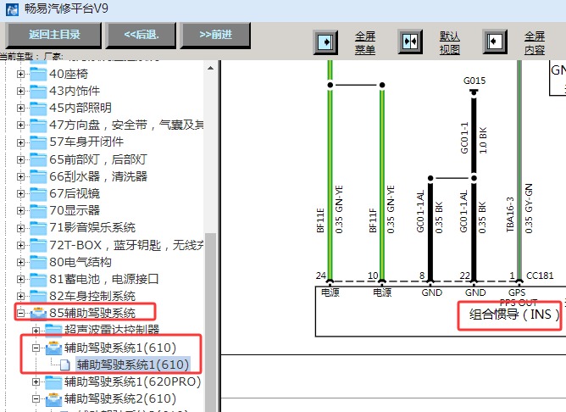Image resolution: width=566 pixels, height=412 pixels.
Task: Click the GPS pin label in module
Action: click(x=517, y=292)
